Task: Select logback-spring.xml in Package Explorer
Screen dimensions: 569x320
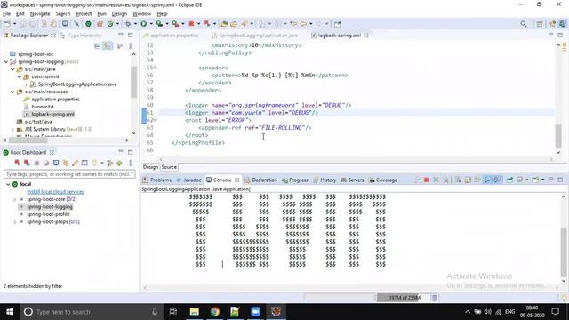Action: click(52, 114)
